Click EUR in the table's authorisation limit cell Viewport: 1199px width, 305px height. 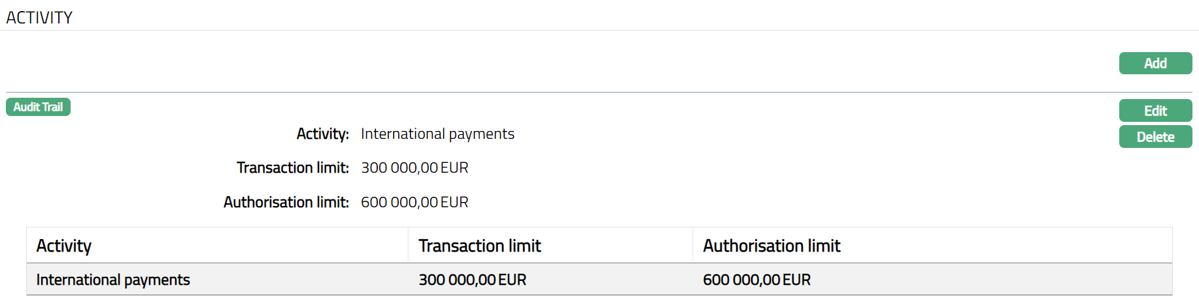click(x=796, y=280)
